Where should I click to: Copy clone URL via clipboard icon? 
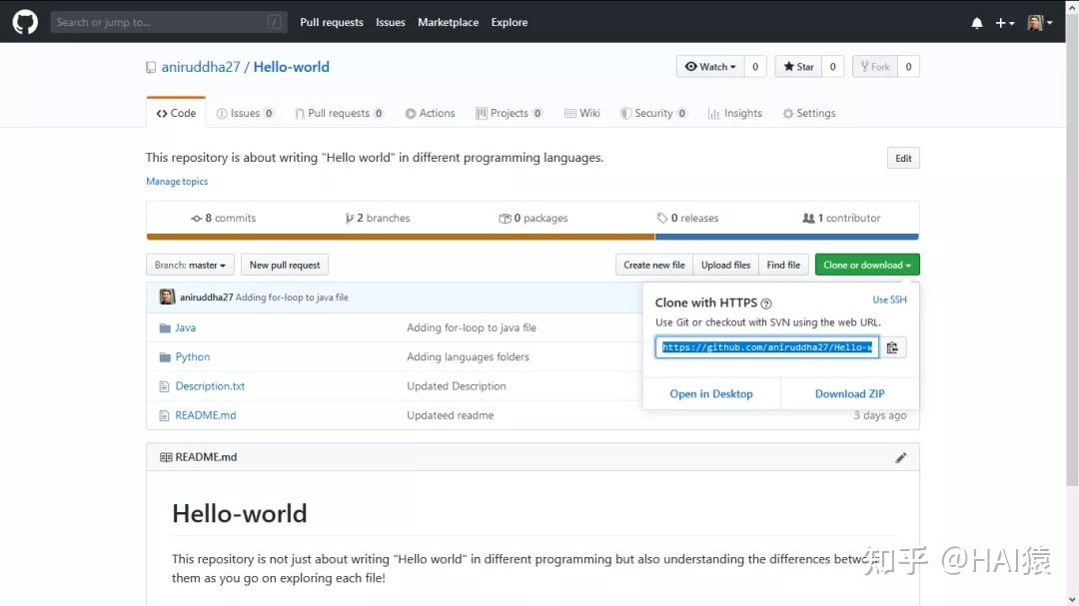click(892, 346)
